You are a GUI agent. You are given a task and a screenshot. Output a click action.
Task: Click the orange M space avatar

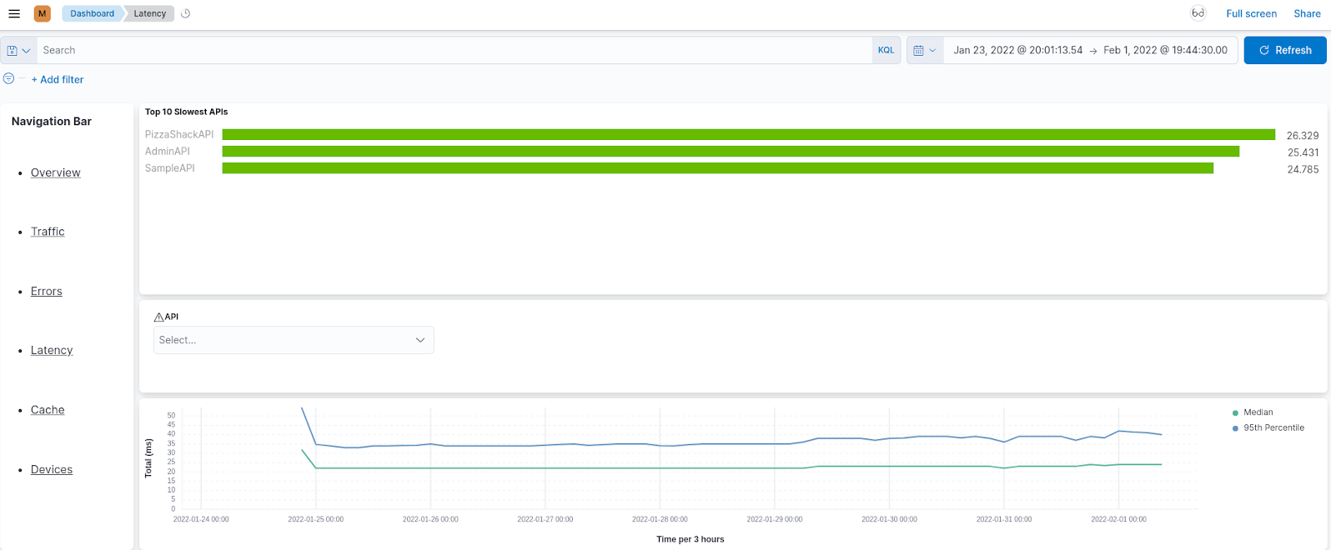pos(42,13)
